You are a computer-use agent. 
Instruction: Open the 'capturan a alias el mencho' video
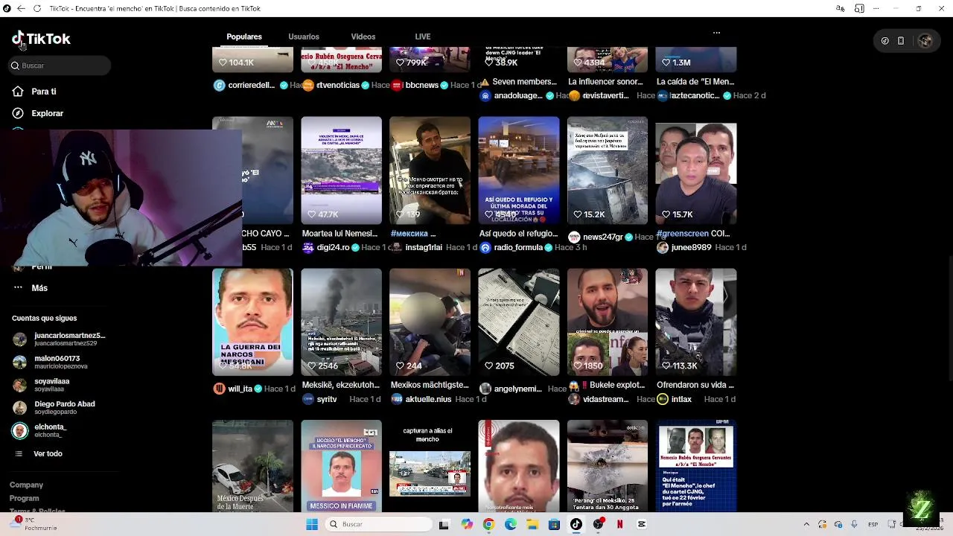(x=430, y=466)
